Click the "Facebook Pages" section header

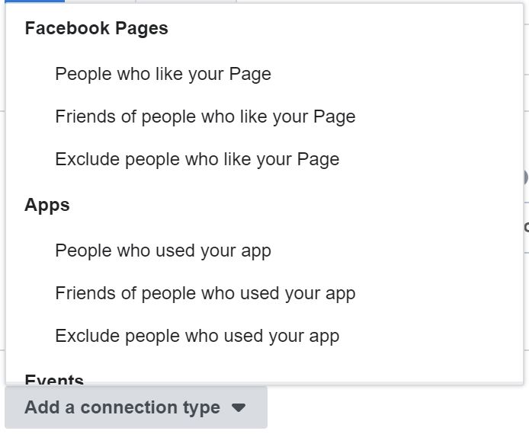click(x=96, y=29)
